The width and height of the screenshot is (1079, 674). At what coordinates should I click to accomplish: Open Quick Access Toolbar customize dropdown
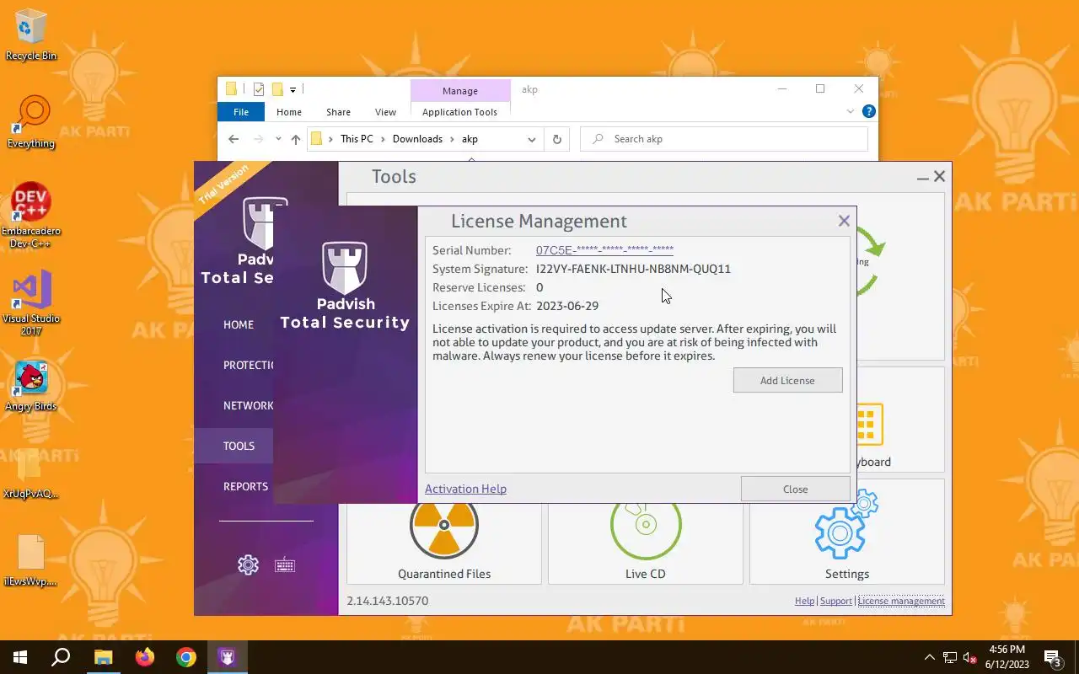click(293, 89)
